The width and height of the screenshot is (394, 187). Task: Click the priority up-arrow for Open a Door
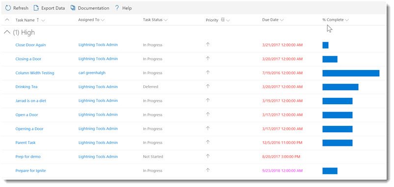point(208,115)
